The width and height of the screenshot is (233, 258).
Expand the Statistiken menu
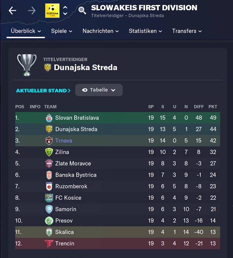[145, 31]
